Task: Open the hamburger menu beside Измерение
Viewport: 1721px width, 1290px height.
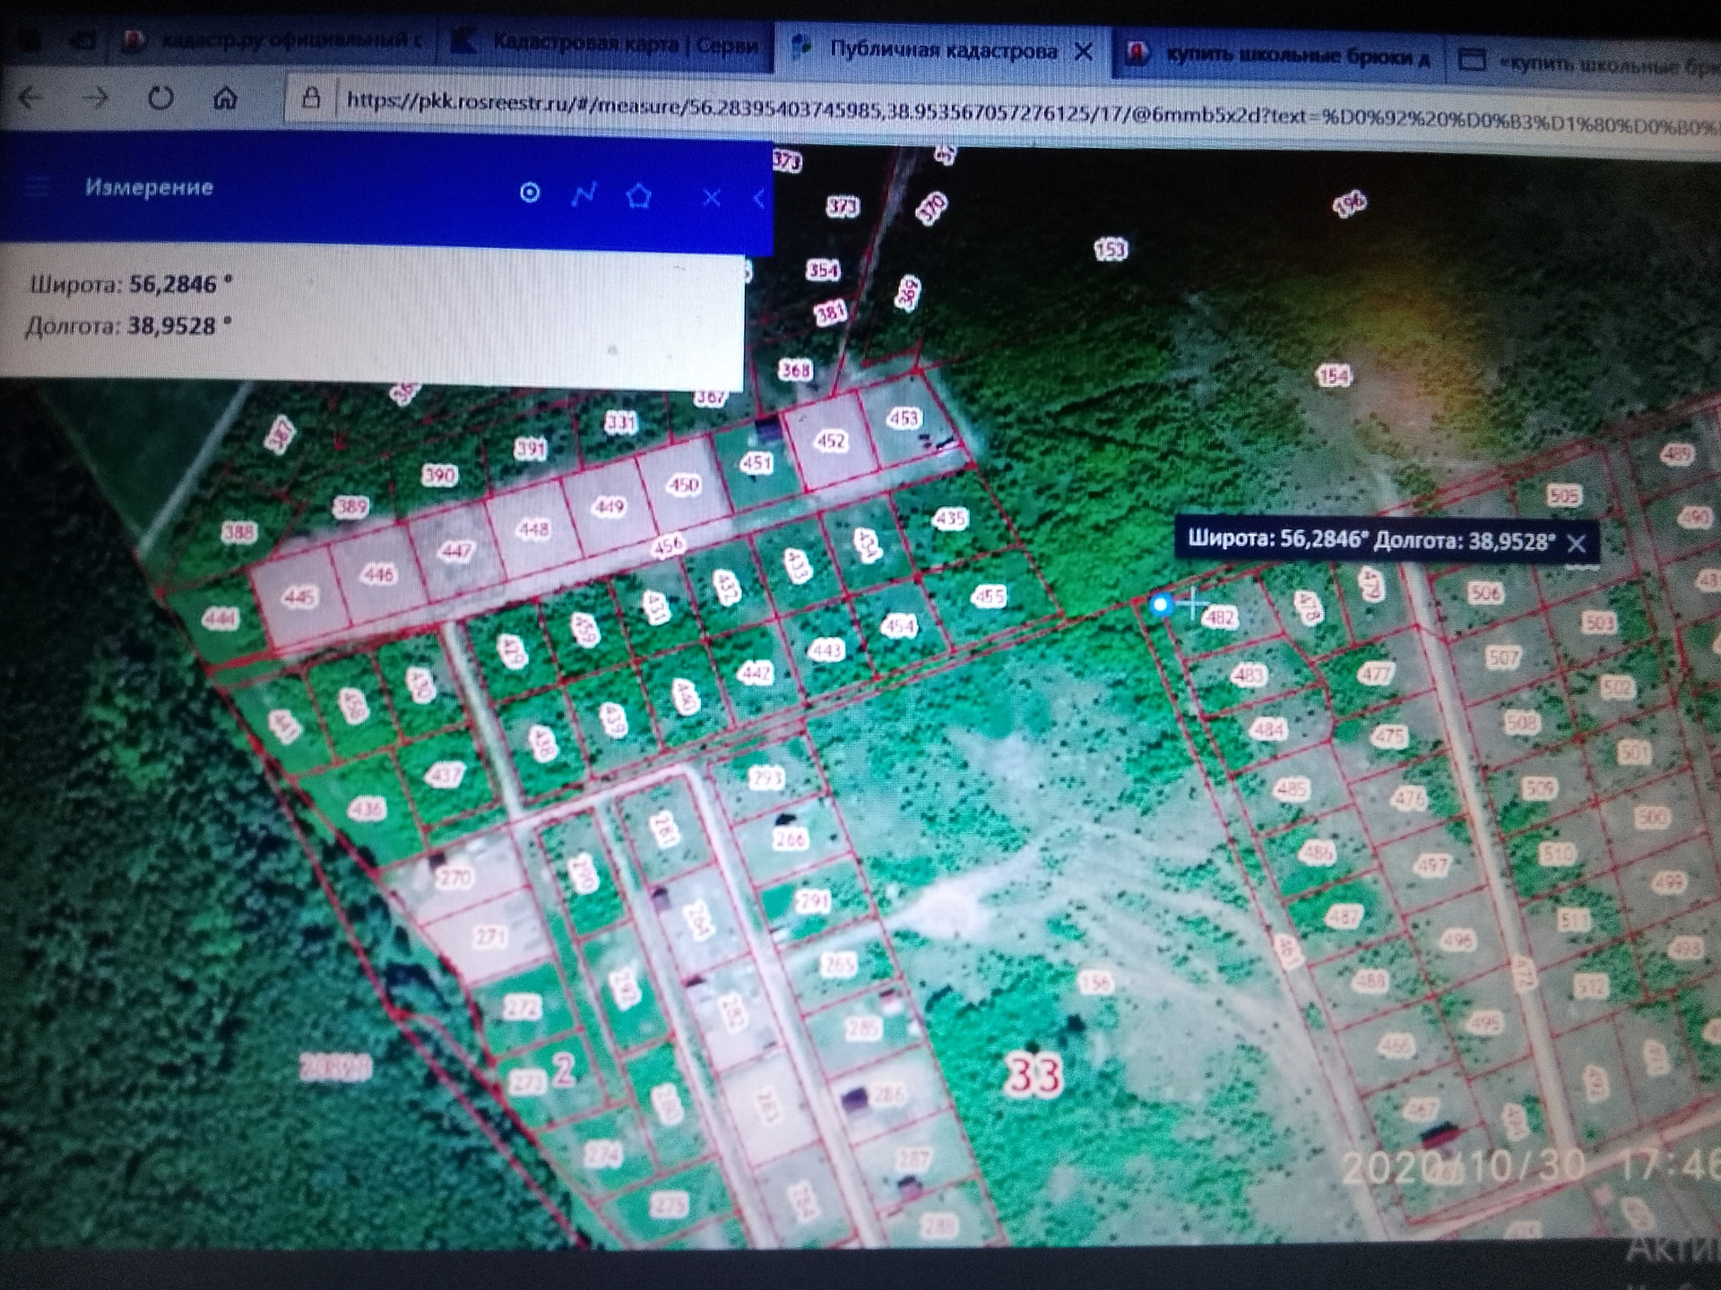Action: click(37, 187)
